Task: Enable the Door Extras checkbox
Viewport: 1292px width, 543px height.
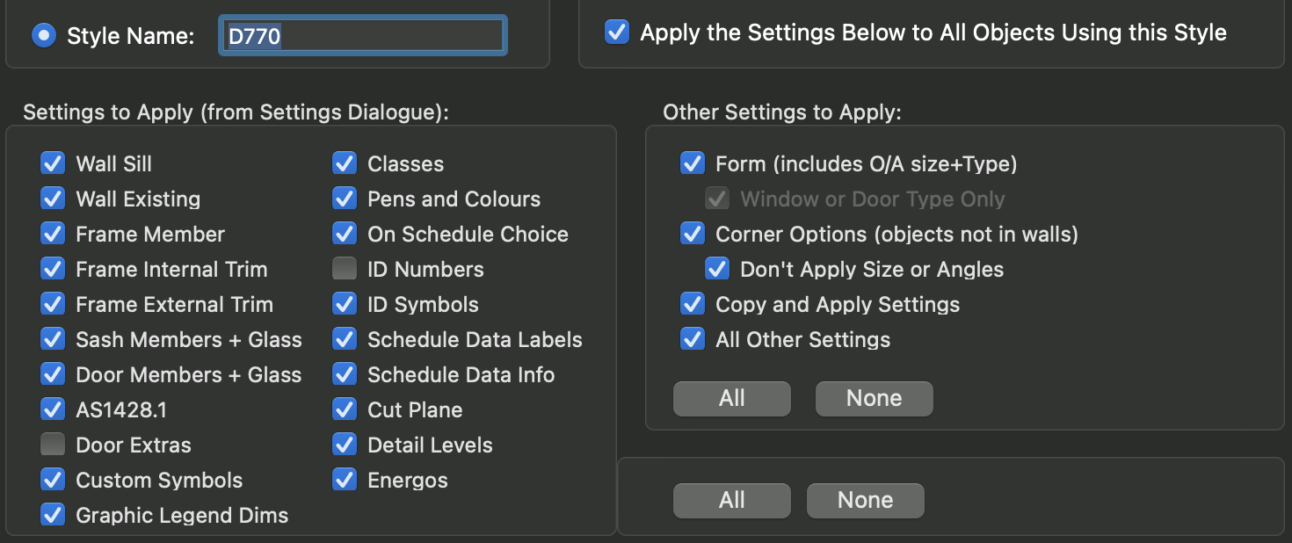Action: click(53, 445)
